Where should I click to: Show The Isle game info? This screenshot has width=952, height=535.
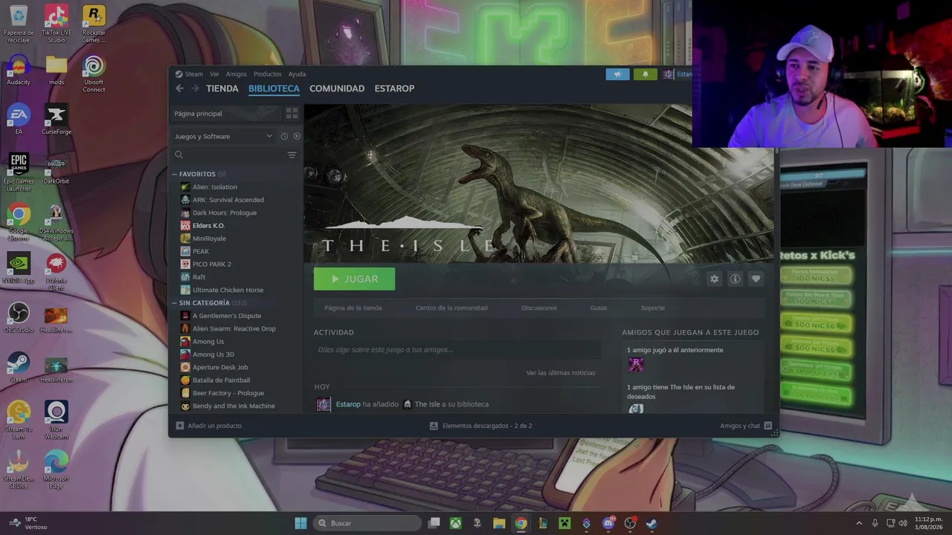[x=735, y=279]
